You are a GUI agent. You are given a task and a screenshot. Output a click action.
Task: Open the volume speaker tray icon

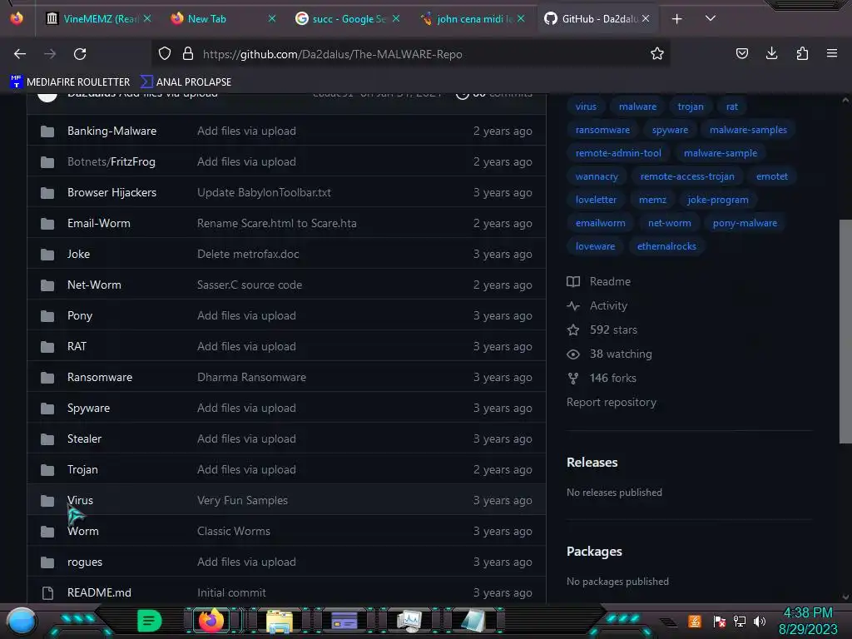[760, 621]
